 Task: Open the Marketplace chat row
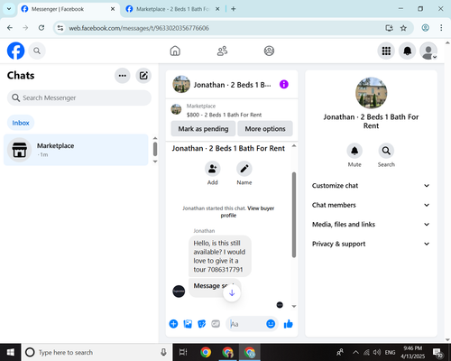click(x=76, y=150)
